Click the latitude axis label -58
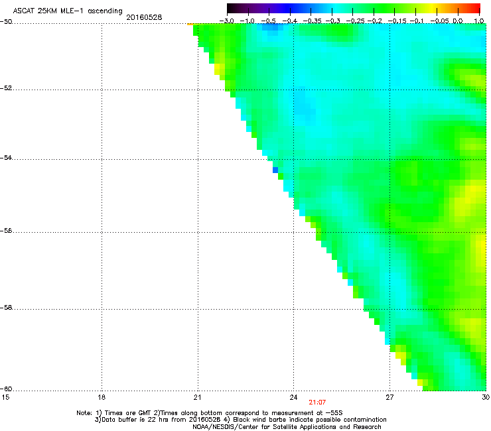 (6, 308)
